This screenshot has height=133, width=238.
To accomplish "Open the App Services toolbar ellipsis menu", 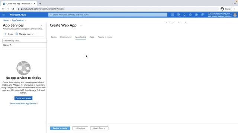I will tap(37, 34).
